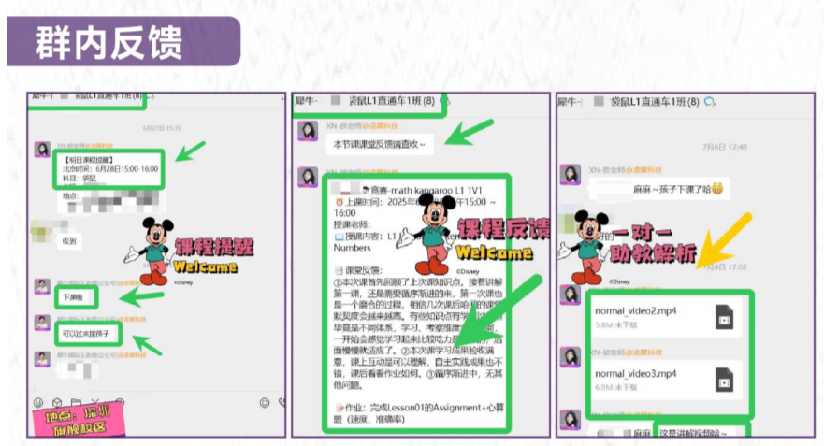Select the 明日课程提醒 reminder message
The height and width of the screenshot is (446, 824).
(x=108, y=169)
